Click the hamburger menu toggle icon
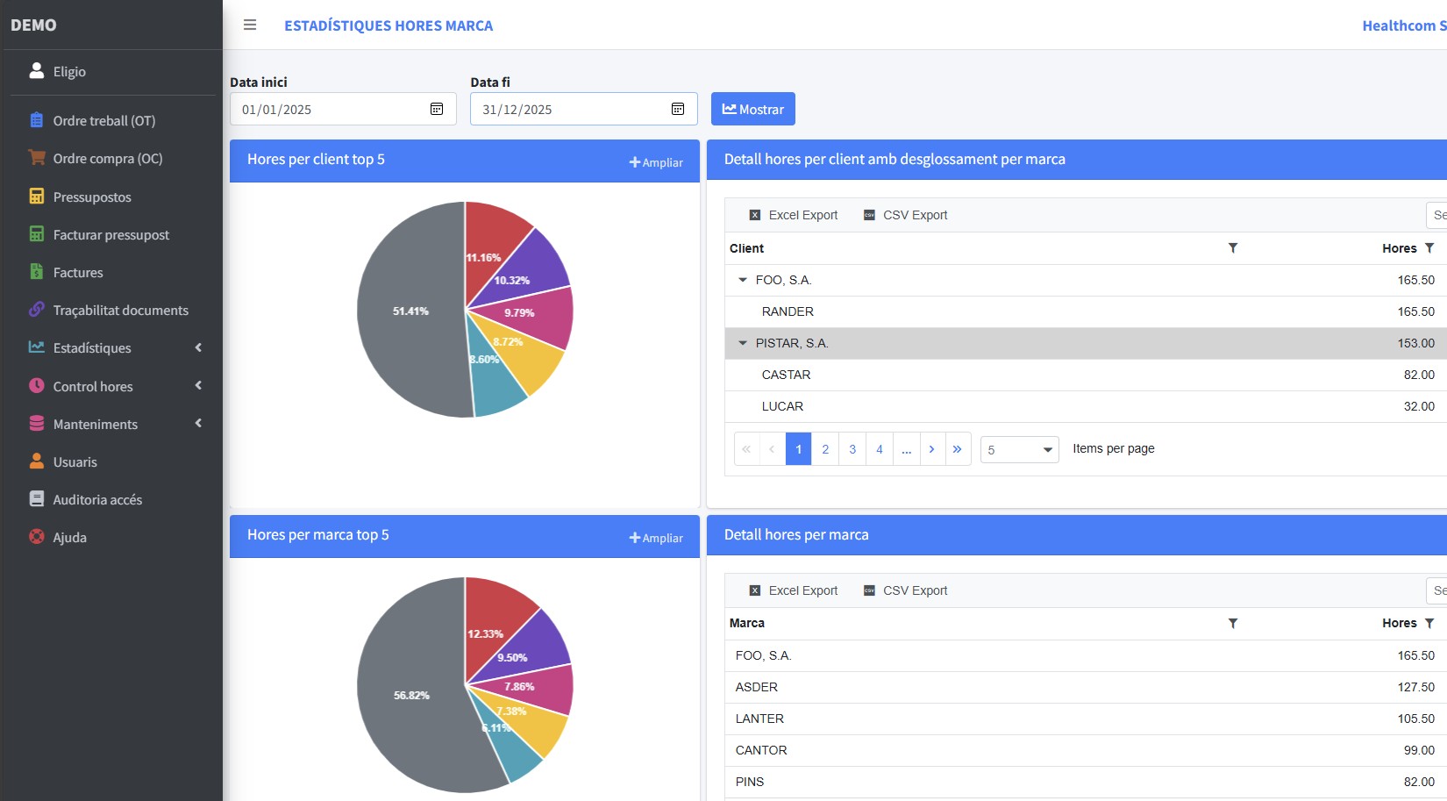The width and height of the screenshot is (1447, 801). 250,25
